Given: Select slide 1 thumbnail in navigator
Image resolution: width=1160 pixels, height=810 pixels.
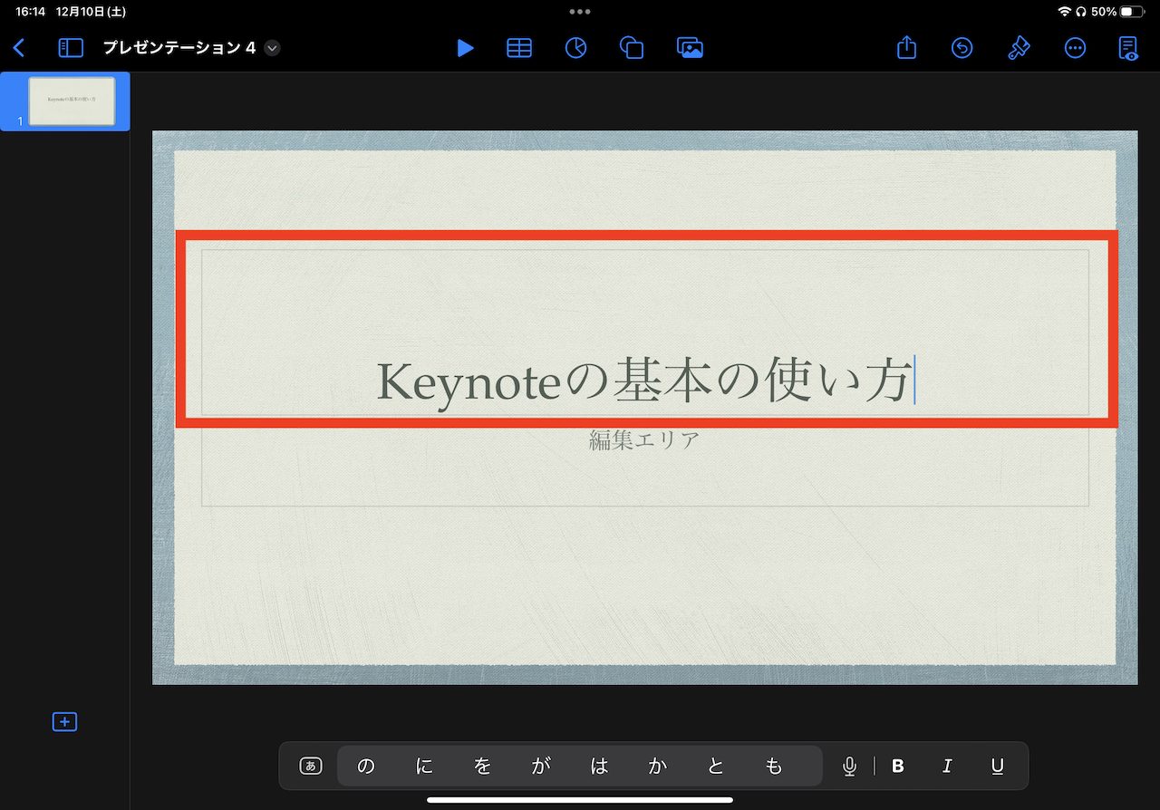Looking at the screenshot, I should (x=72, y=101).
